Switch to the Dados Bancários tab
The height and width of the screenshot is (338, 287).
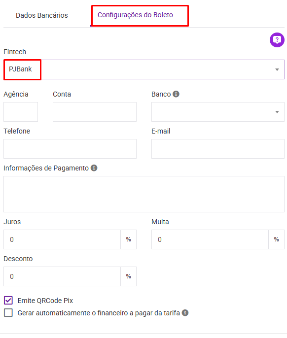(42, 15)
